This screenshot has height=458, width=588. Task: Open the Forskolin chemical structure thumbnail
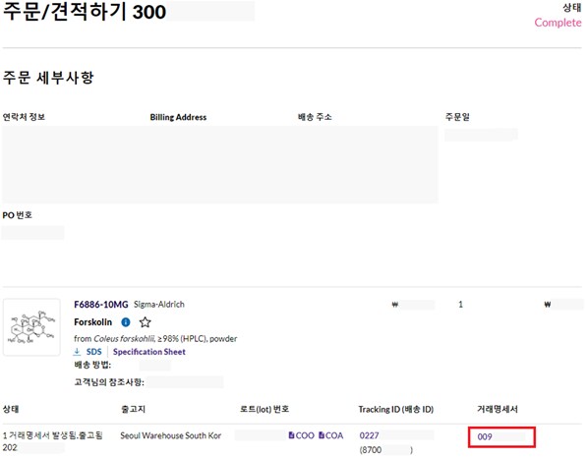31,327
